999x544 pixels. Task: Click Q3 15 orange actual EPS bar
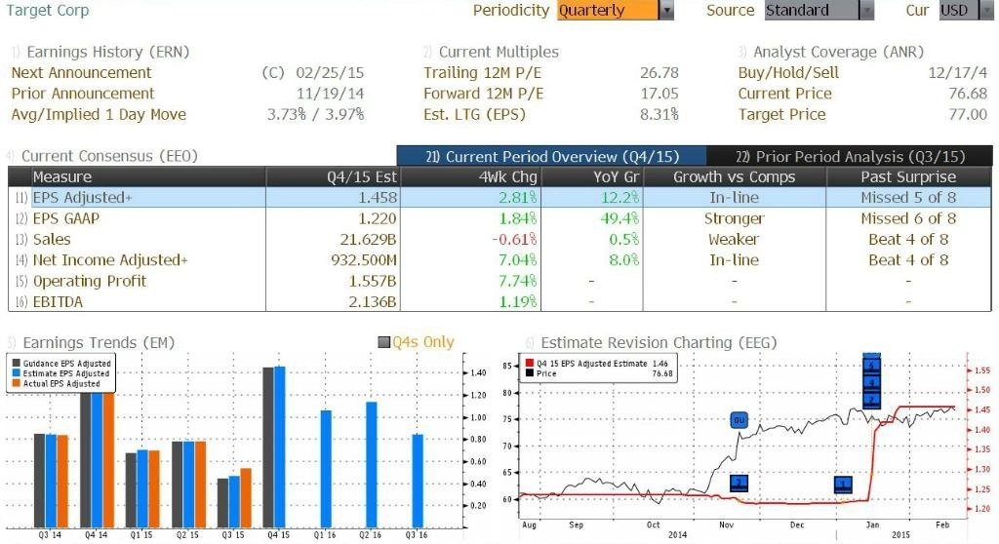245,498
